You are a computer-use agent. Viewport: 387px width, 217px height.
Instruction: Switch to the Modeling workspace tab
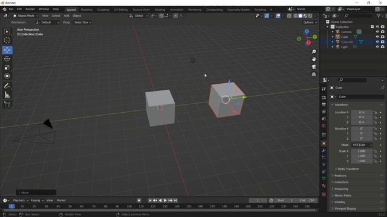86,10
